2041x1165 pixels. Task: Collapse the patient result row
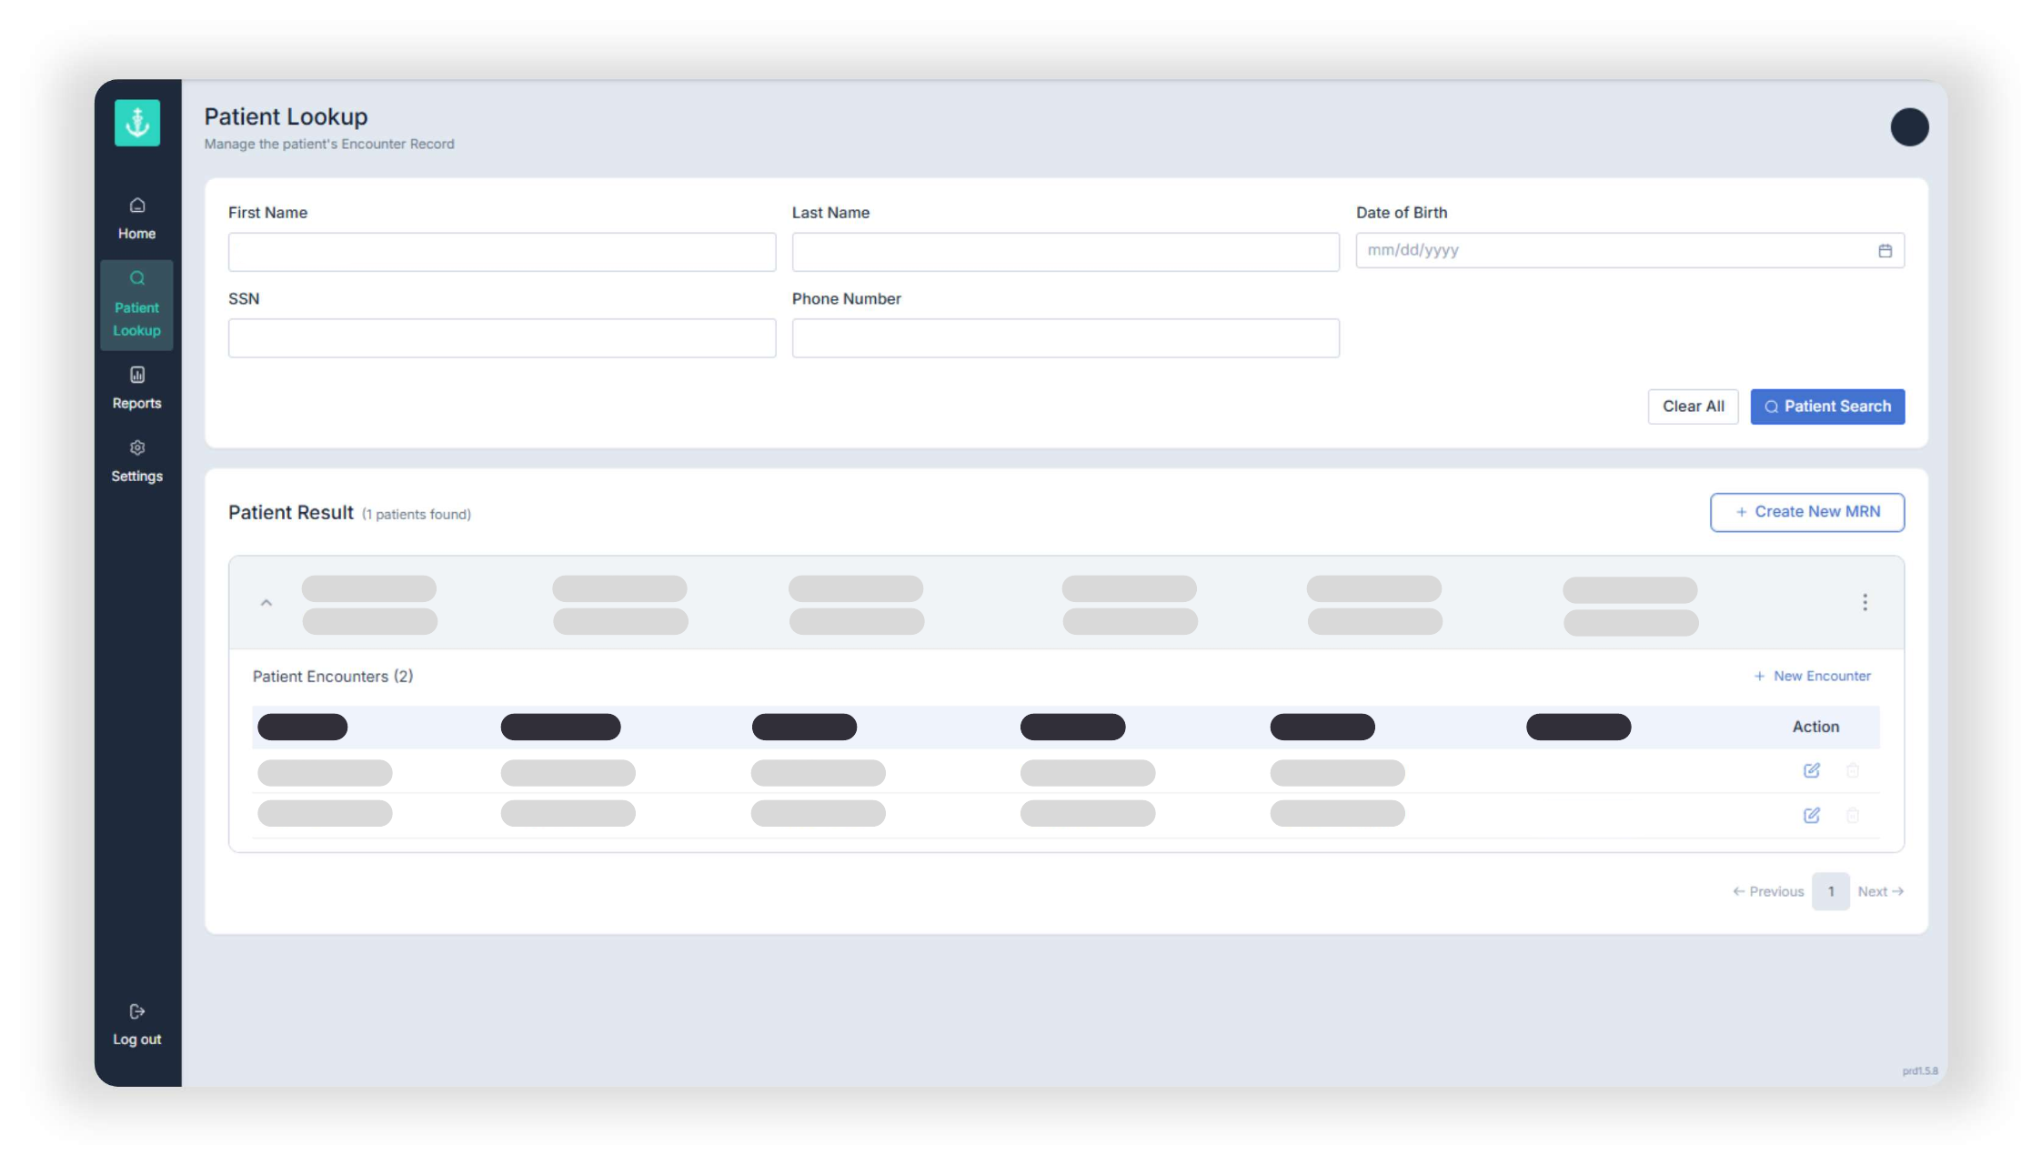(266, 603)
